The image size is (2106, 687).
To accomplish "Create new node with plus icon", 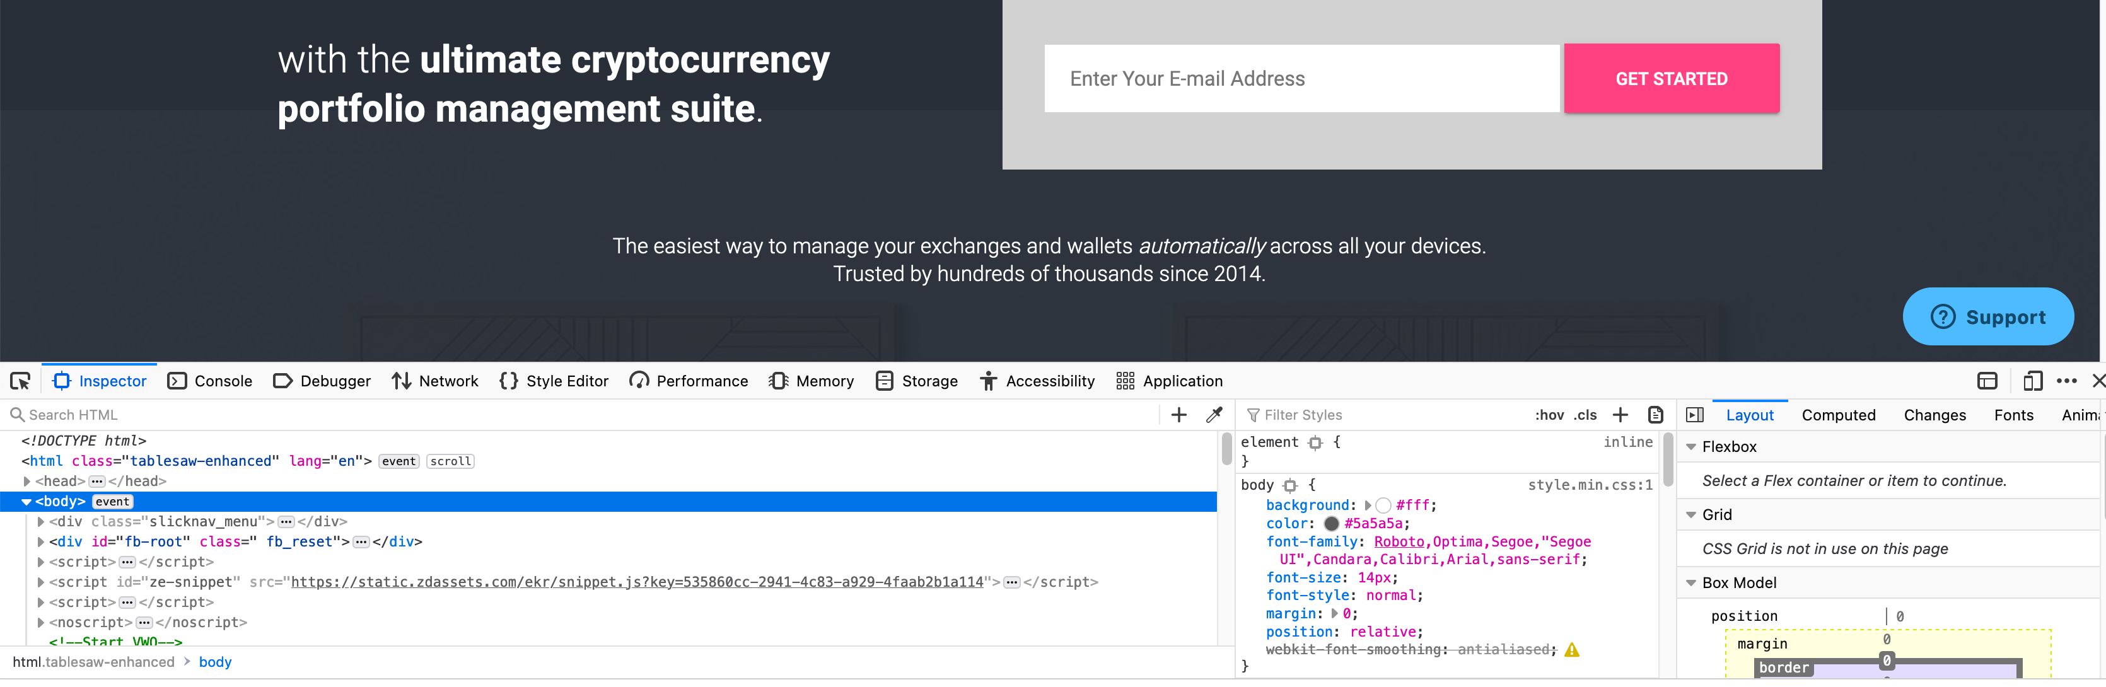I will [x=1179, y=415].
